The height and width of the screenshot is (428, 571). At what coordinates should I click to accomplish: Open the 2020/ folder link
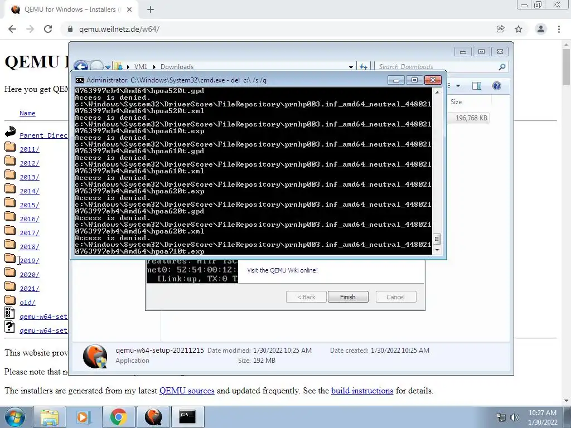tap(30, 275)
